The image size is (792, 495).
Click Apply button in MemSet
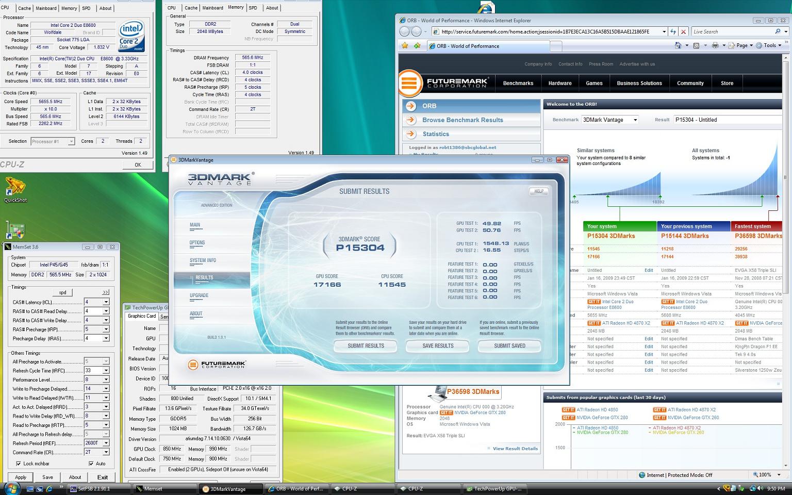point(21,477)
